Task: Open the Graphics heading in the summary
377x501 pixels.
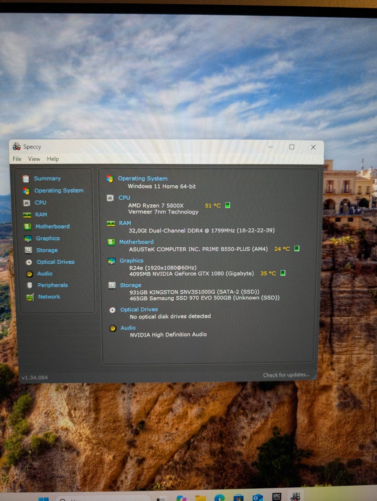Action: 132,261
